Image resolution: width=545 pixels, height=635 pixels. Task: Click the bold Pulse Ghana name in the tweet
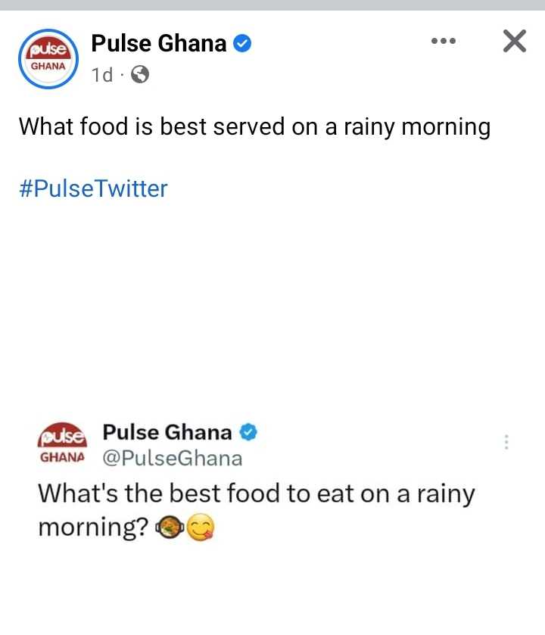167,432
